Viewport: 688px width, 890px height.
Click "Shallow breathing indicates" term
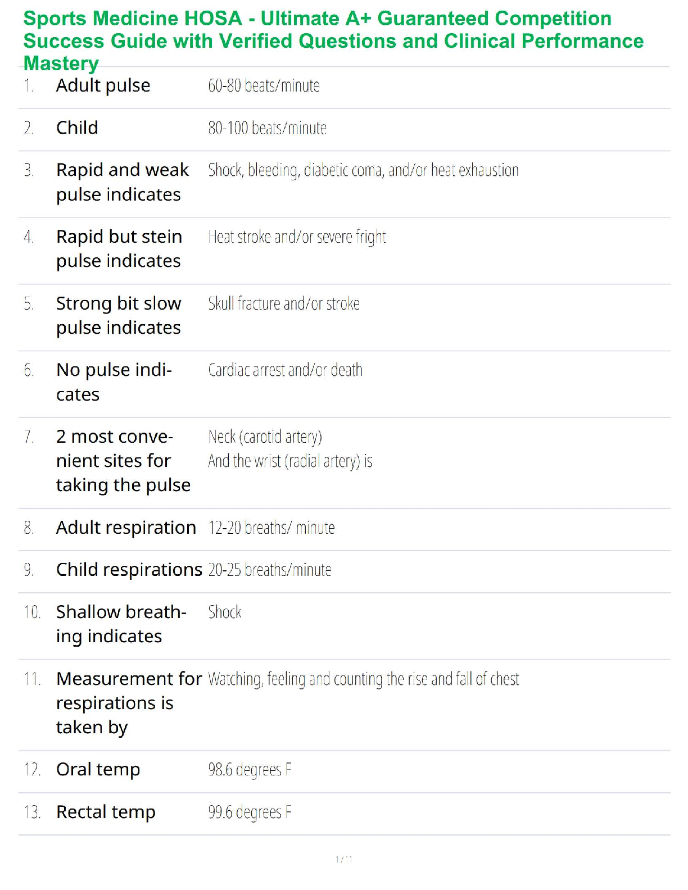tap(121, 624)
